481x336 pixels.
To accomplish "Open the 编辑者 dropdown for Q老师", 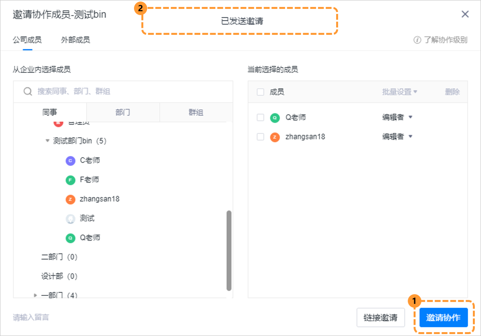I will [x=398, y=117].
